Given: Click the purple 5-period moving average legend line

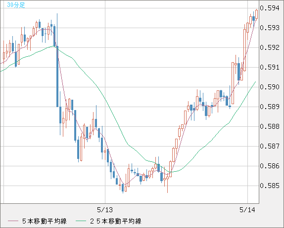Looking at the screenshot, I should point(13,221).
